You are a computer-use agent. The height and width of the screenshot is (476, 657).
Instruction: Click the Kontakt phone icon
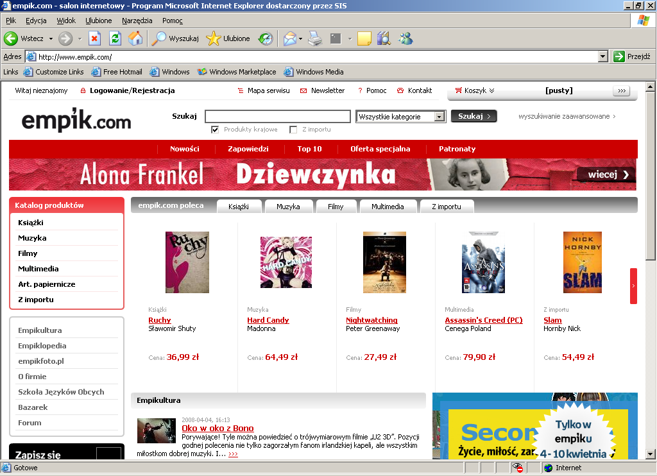(400, 90)
